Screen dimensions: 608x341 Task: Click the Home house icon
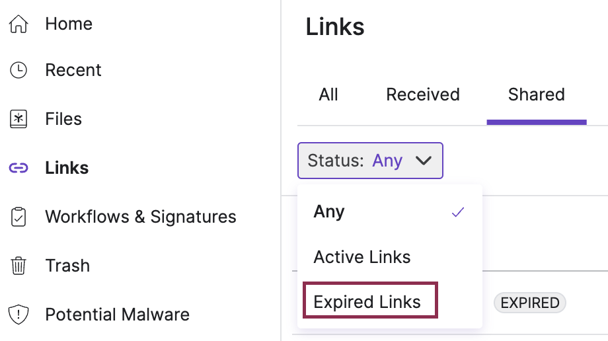pyautogui.click(x=19, y=24)
